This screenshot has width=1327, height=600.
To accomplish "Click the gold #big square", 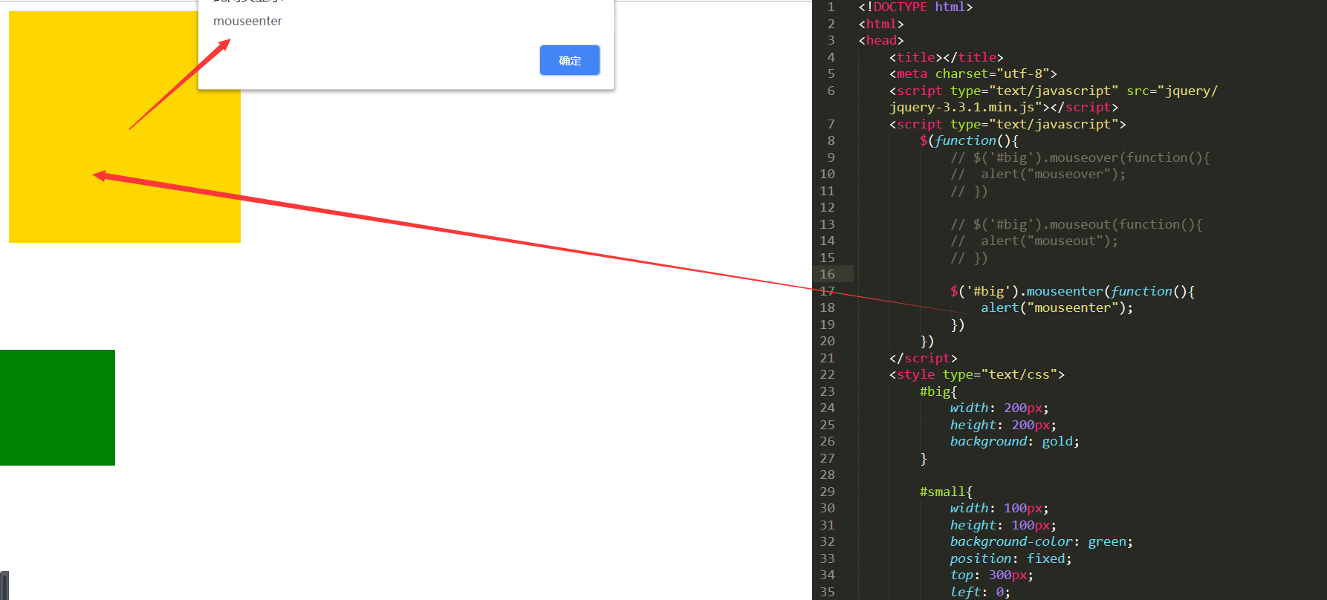I will [x=125, y=127].
